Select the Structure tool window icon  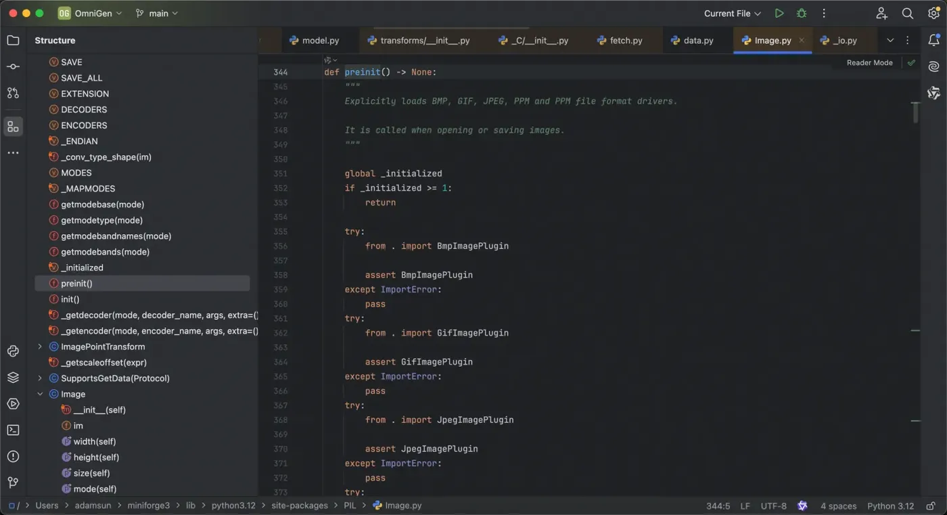13,127
